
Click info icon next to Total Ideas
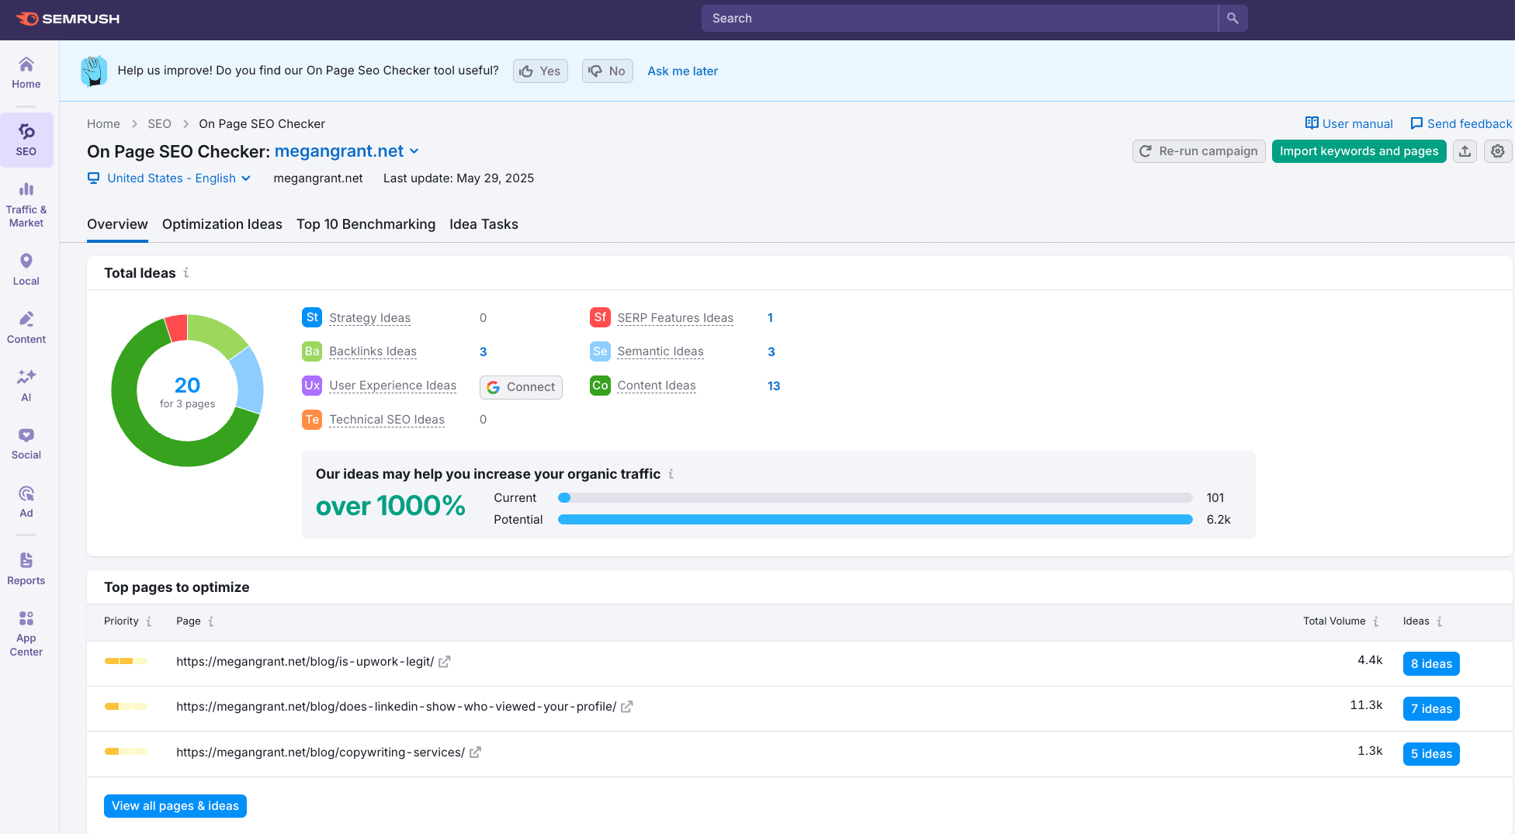(186, 273)
